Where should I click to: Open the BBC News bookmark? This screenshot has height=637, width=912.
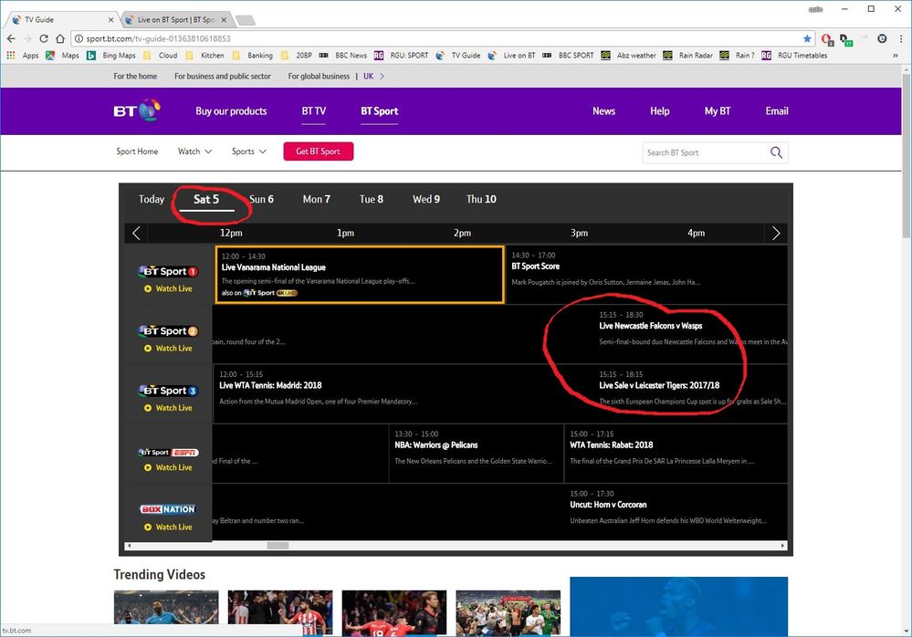(342, 56)
